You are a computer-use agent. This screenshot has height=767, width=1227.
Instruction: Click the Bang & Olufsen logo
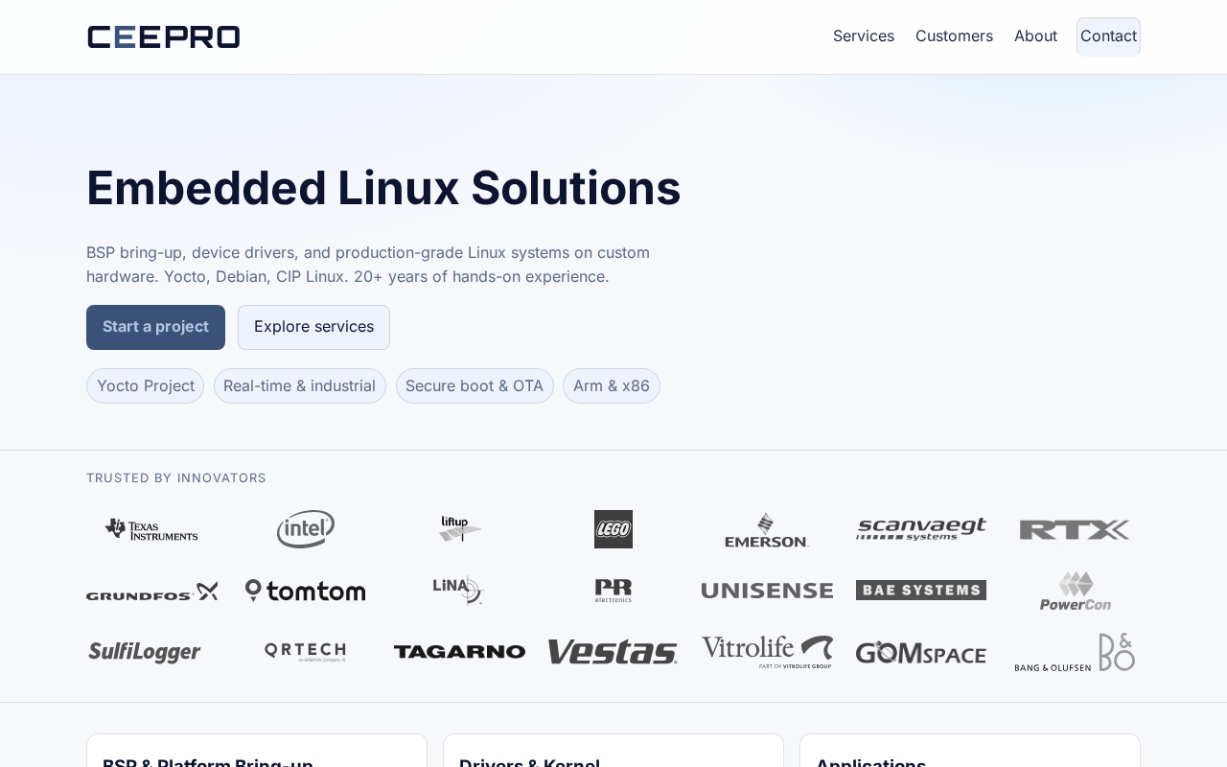(x=1075, y=652)
